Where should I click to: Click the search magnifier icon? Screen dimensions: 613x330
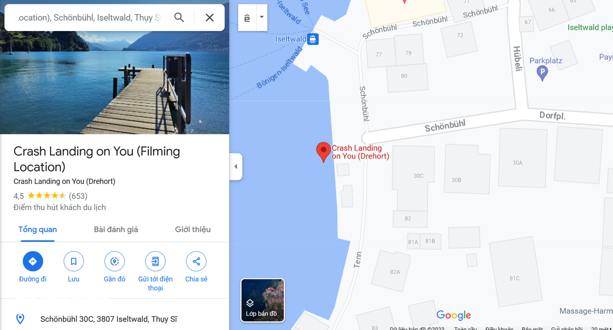[179, 18]
